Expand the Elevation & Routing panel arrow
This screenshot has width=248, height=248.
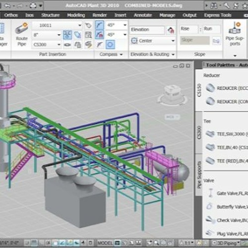(x=173, y=55)
